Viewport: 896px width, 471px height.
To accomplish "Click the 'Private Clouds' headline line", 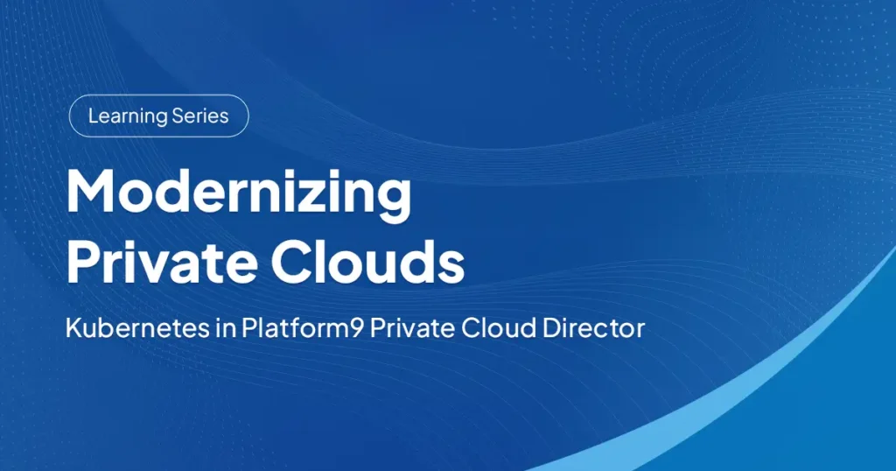I will point(266,260).
